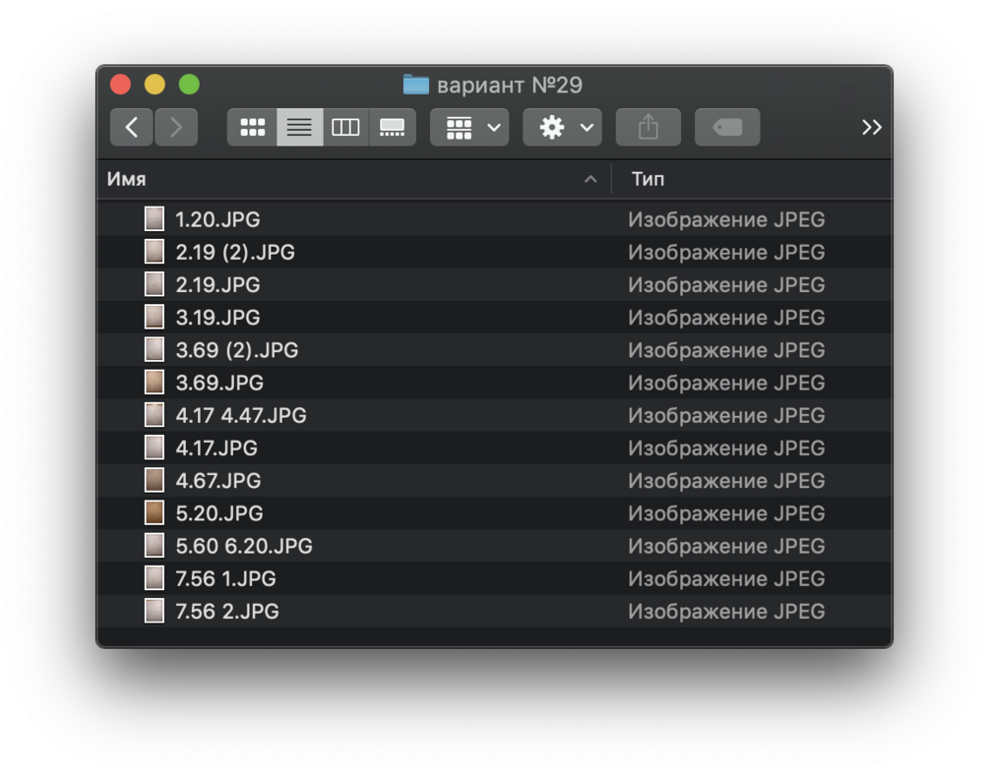989x775 pixels.
Task: Click type cell of 5.20.JPG row
Action: (x=726, y=513)
